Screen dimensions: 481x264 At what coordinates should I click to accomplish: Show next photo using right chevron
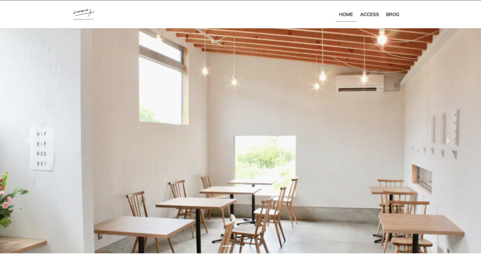(x=448, y=141)
